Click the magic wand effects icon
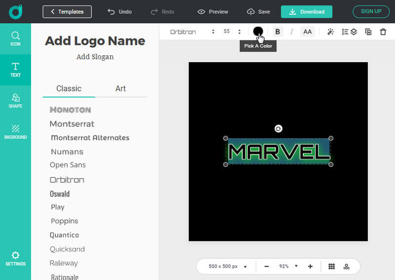This screenshot has width=395, height=280. (x=331, y=32)
